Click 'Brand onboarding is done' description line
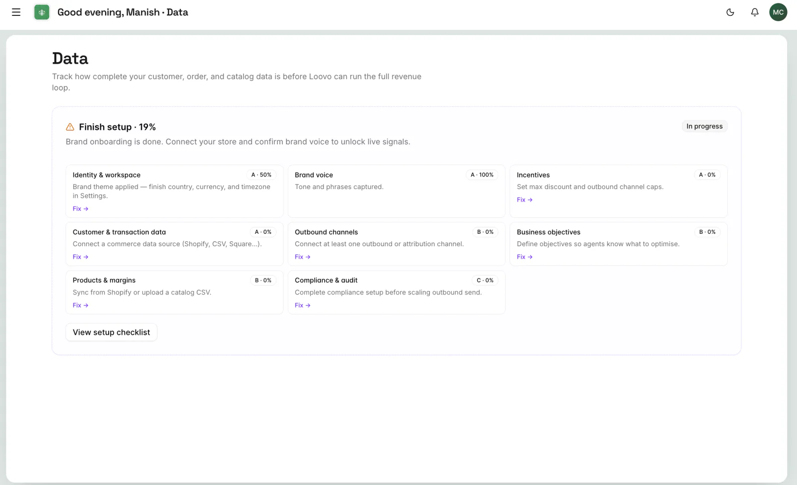797x485 pixels. tap(238, 142)
